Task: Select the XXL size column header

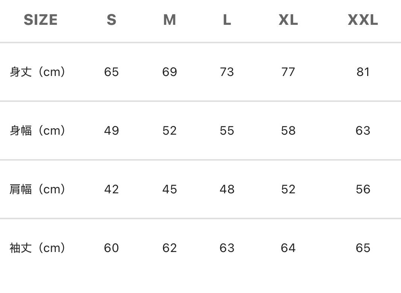Action: [363, 20]
